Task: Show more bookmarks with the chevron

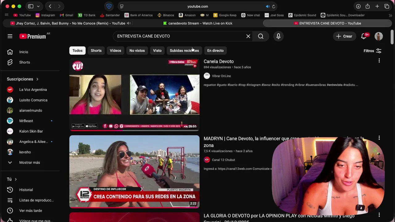Action: pyautogui.click(x=390, y=15)
